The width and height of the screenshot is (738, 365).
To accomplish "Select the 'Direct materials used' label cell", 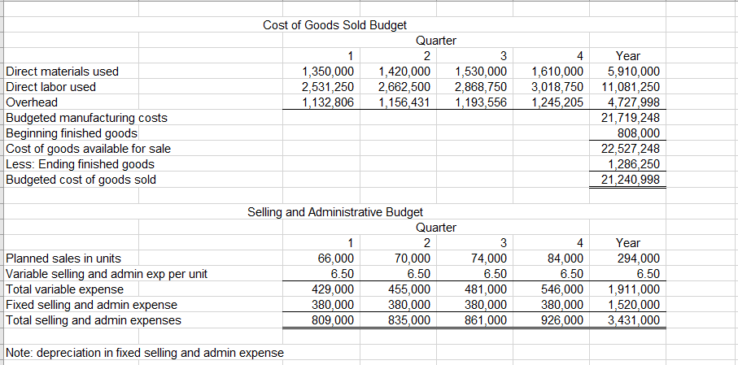I will tap(62, 72).
